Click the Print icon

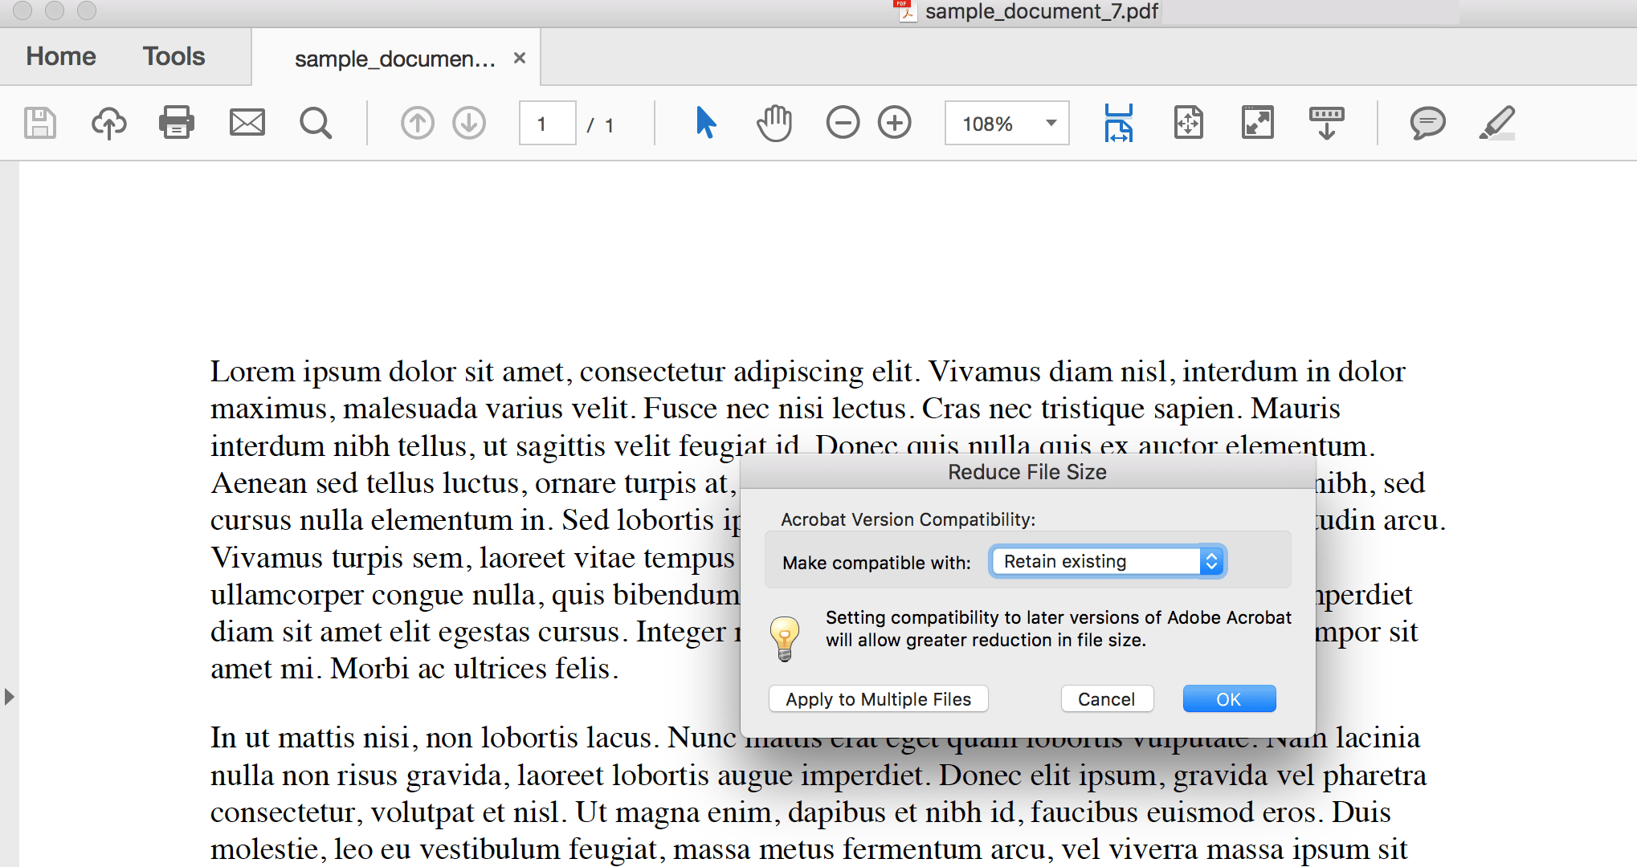point(177,124)
